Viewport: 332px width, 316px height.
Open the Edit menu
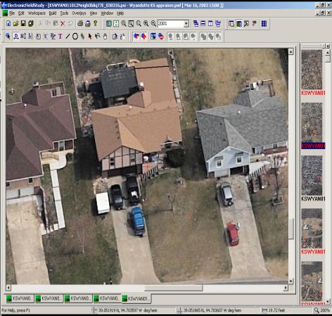tap(21, 13)
